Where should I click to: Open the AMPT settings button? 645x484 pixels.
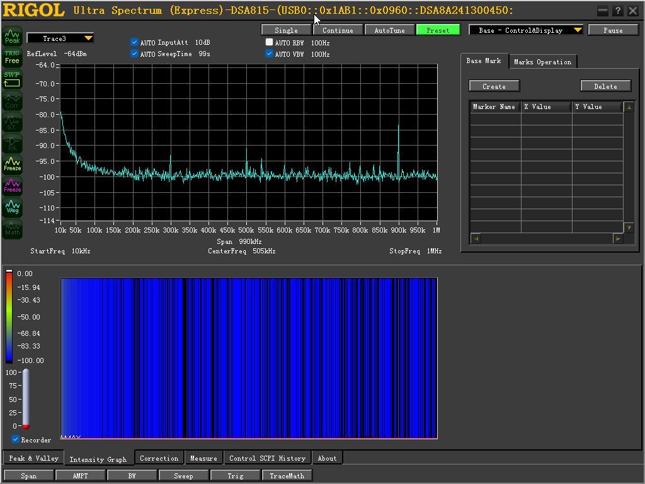(80, 475)
